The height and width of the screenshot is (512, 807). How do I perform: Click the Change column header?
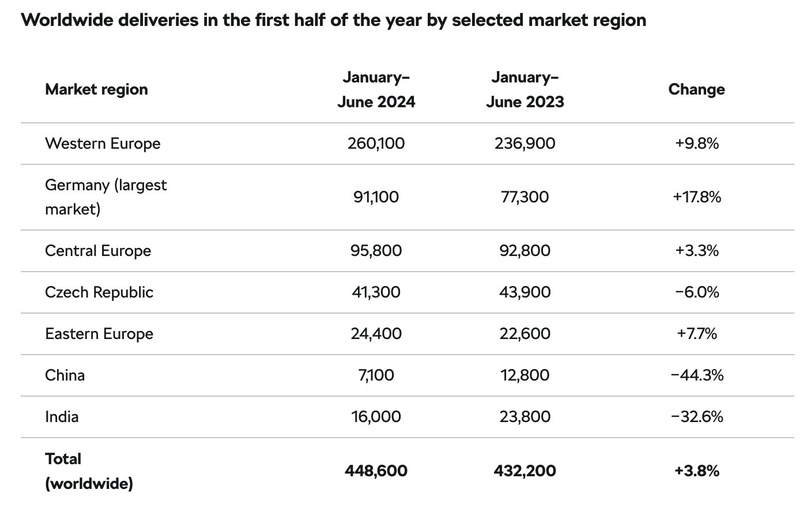tap(696, 89)
